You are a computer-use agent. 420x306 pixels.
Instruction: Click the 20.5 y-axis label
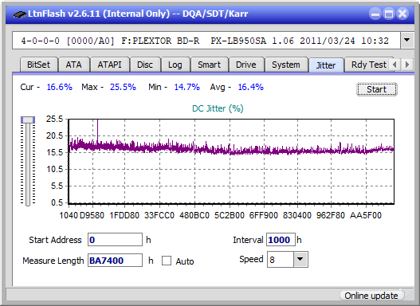pyautogui.click(x=54, y=135)
